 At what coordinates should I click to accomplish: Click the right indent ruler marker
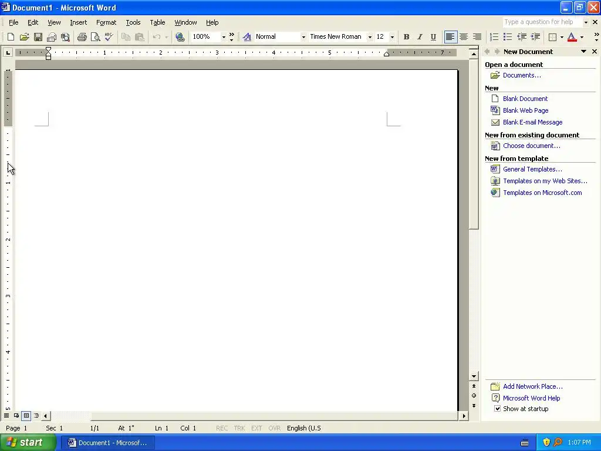[386, 54]
